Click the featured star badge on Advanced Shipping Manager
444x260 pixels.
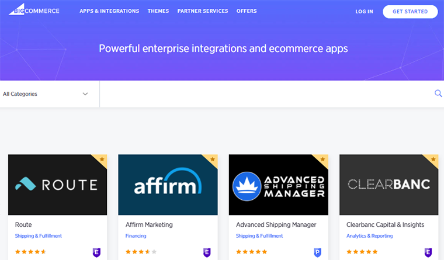point(322,159)
